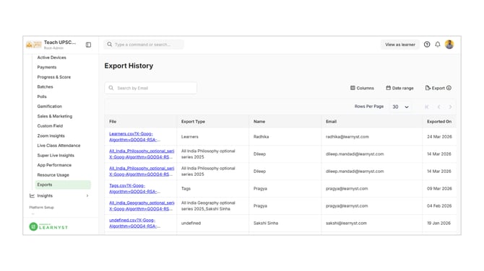Image resolution: width=484 pixels, height=271 pixels.
Task: Click View as learner button
Action: point(400,45)
